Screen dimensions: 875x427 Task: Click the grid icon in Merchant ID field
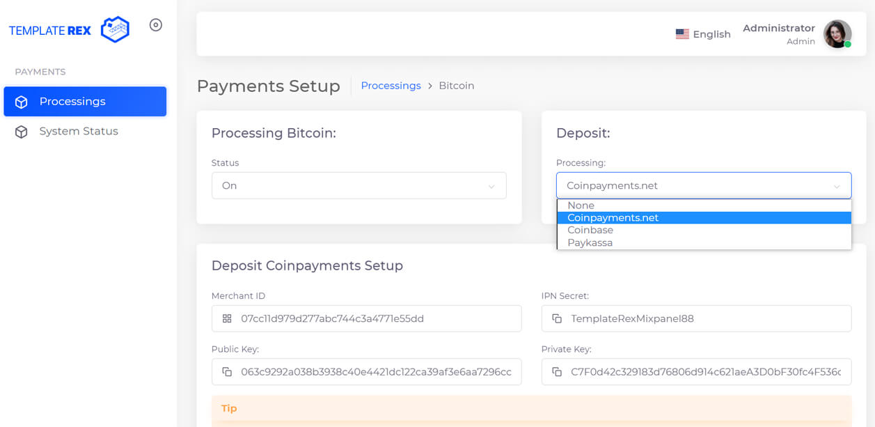[227, 318]
